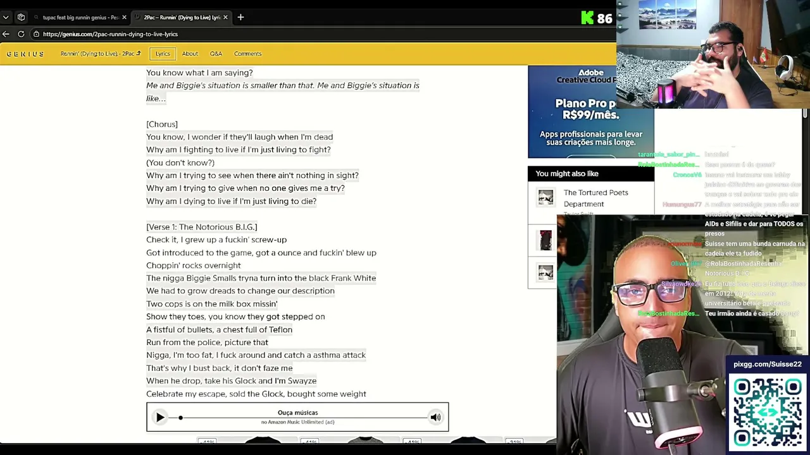This screenshot has height=455, width=810.
Task: Click lyric 'You know what I am saying?'
Action: click(x=199, y=73)
